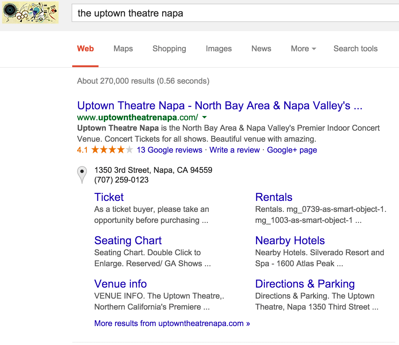Viewport: 399px width, 345px height.
Task: Click 'About 270,000 results' text
Action: point(143,81)
